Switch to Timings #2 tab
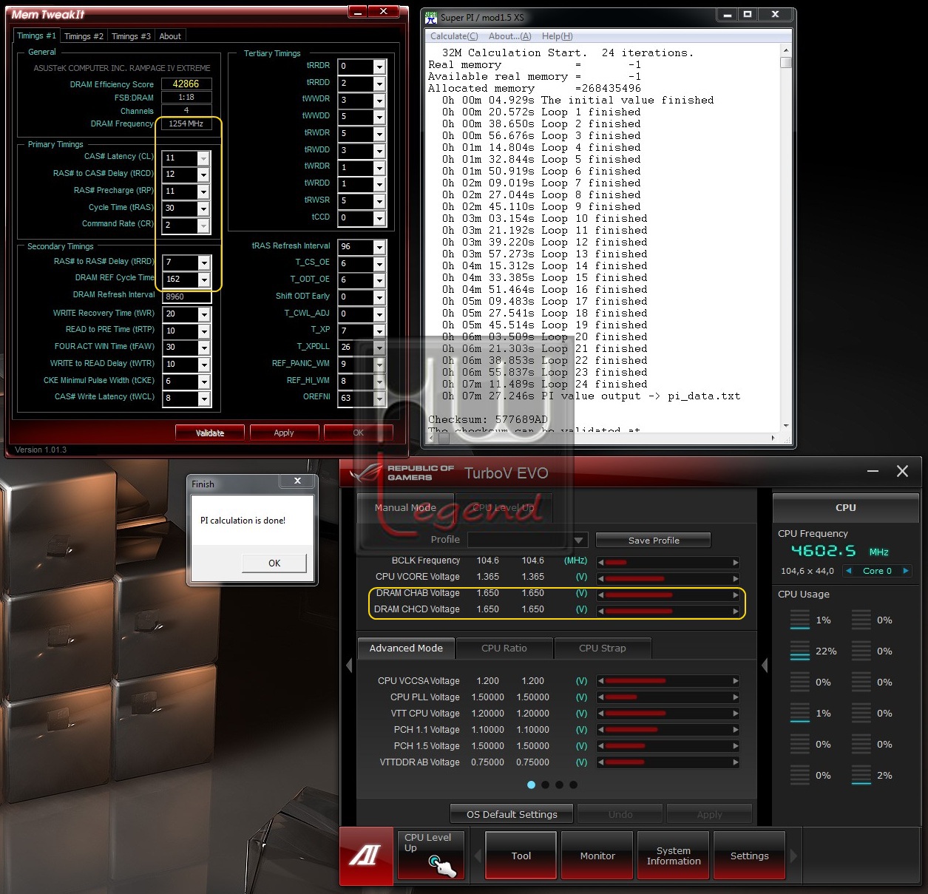 pos(84,36)
